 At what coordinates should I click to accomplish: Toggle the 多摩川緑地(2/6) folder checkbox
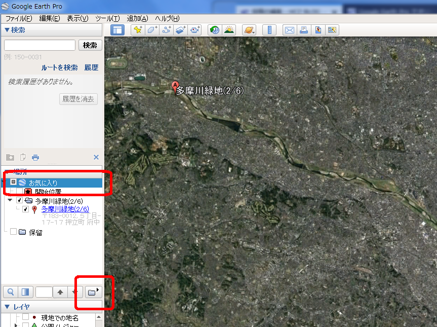[19, 200]
